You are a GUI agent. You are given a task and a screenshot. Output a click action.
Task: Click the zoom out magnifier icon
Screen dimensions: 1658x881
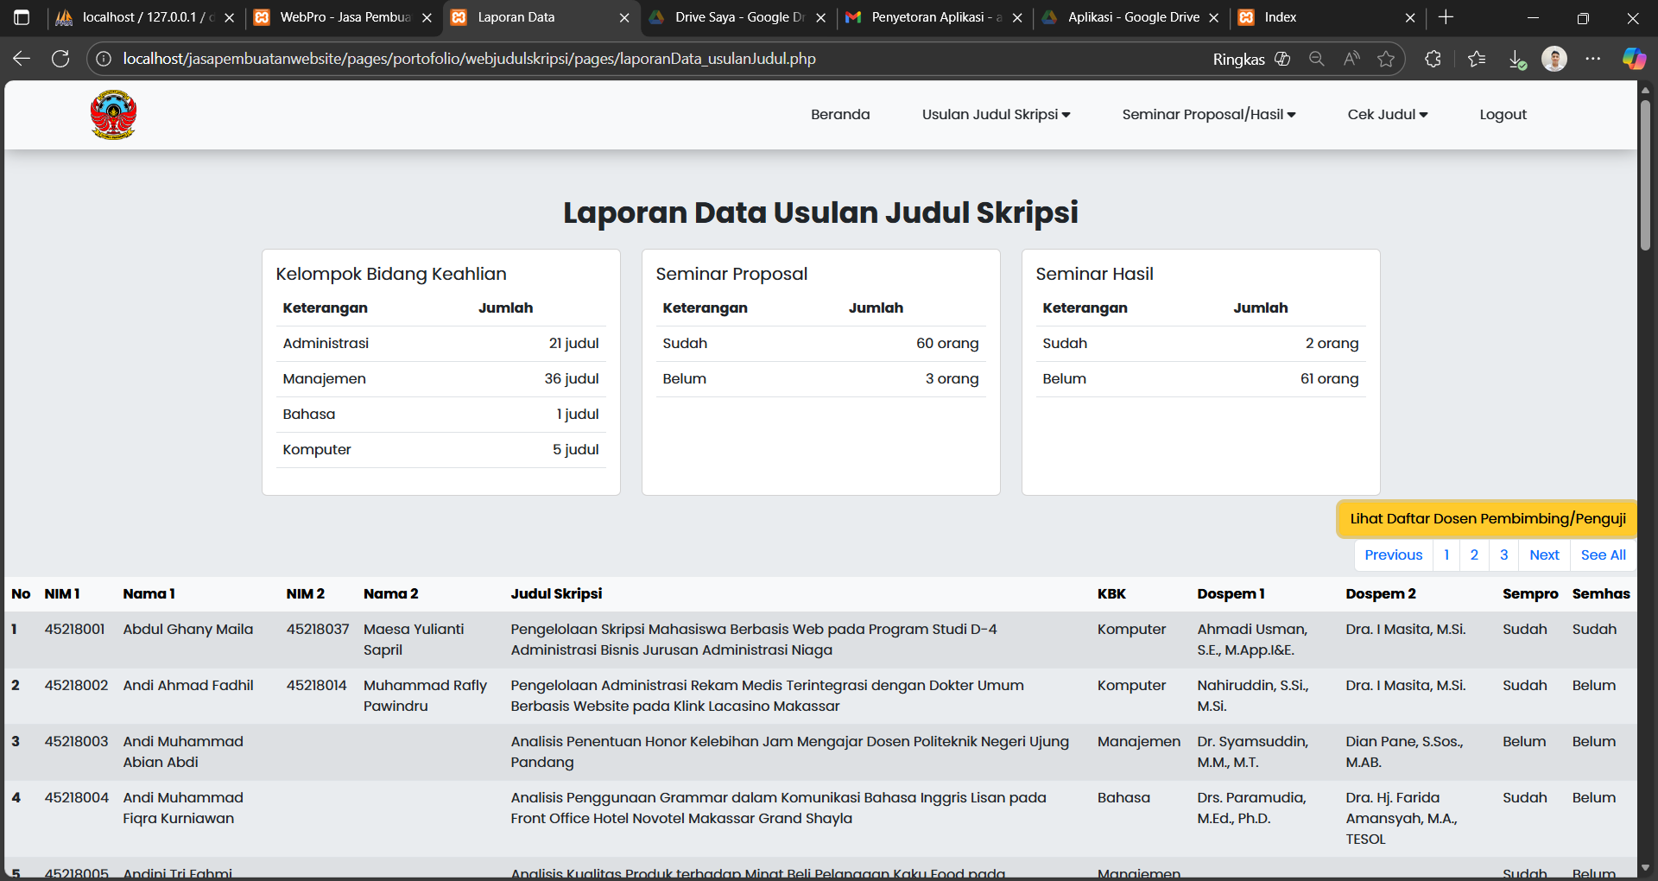pyautogui.click(x=1316, y=59)
